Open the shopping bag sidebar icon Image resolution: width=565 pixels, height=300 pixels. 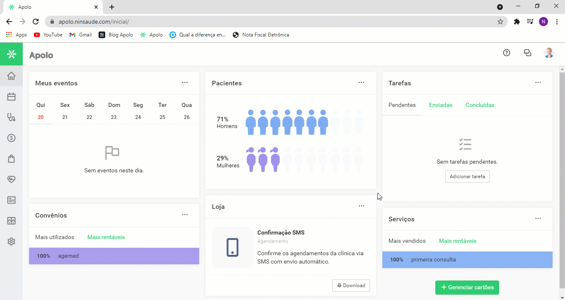click(x=11, y=159)
